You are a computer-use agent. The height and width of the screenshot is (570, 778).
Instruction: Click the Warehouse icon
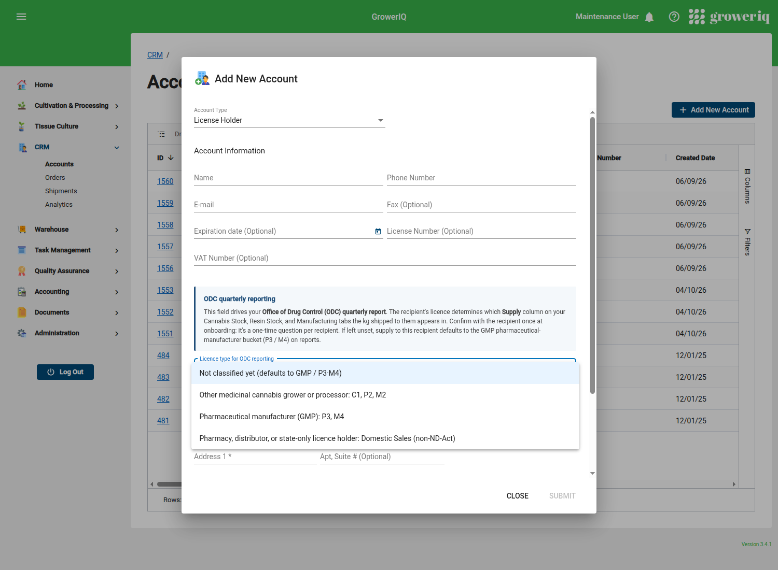[x=22, y=230]
